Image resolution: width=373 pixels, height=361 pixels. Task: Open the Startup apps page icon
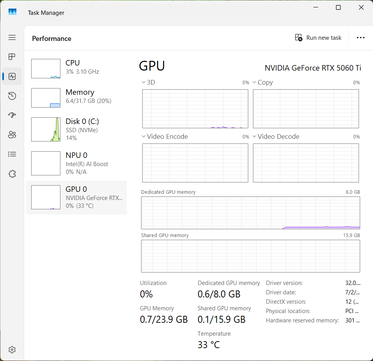coord(12,115)
